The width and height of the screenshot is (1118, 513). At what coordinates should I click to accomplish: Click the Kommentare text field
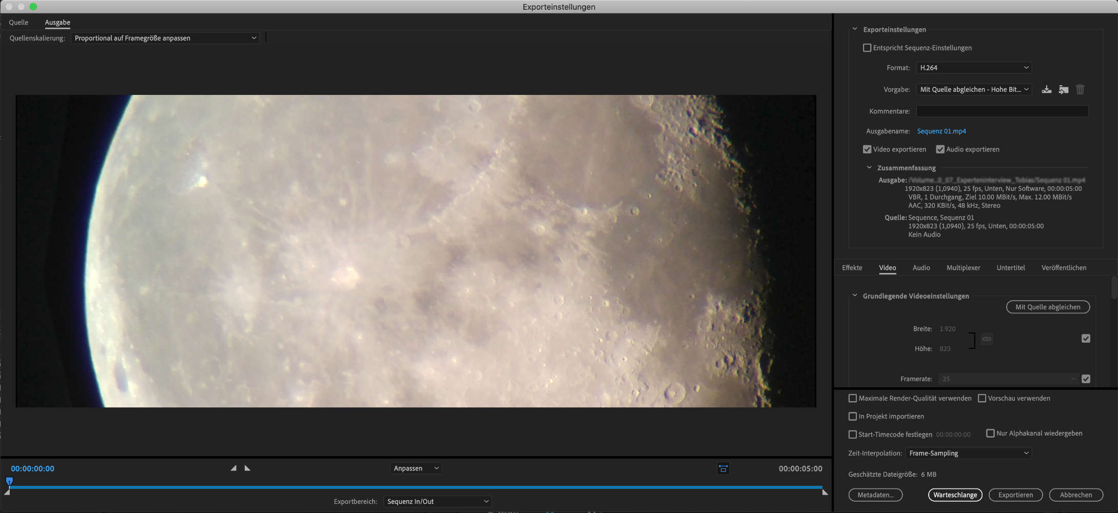coord(1002,111)
